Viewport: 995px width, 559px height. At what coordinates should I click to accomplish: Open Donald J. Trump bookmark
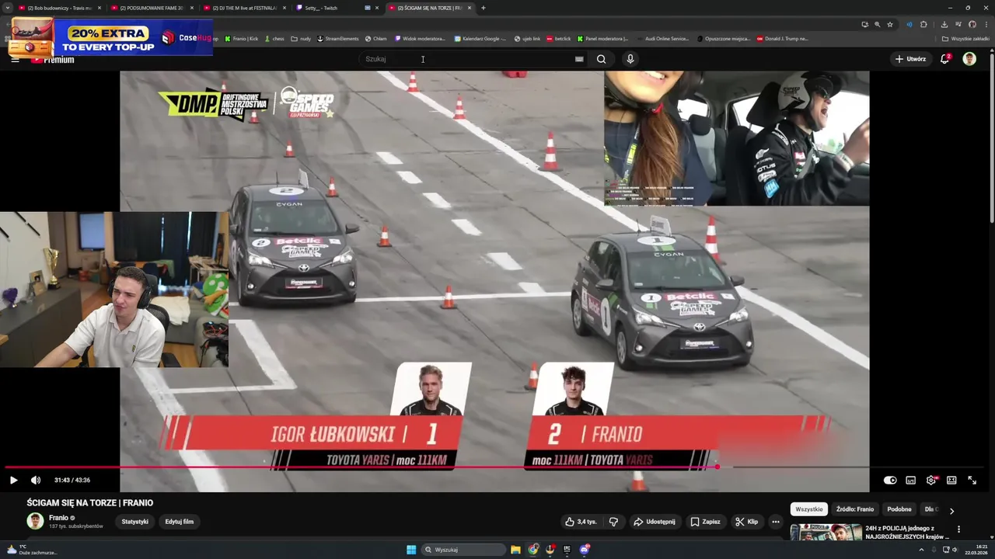tap(783, 38)
